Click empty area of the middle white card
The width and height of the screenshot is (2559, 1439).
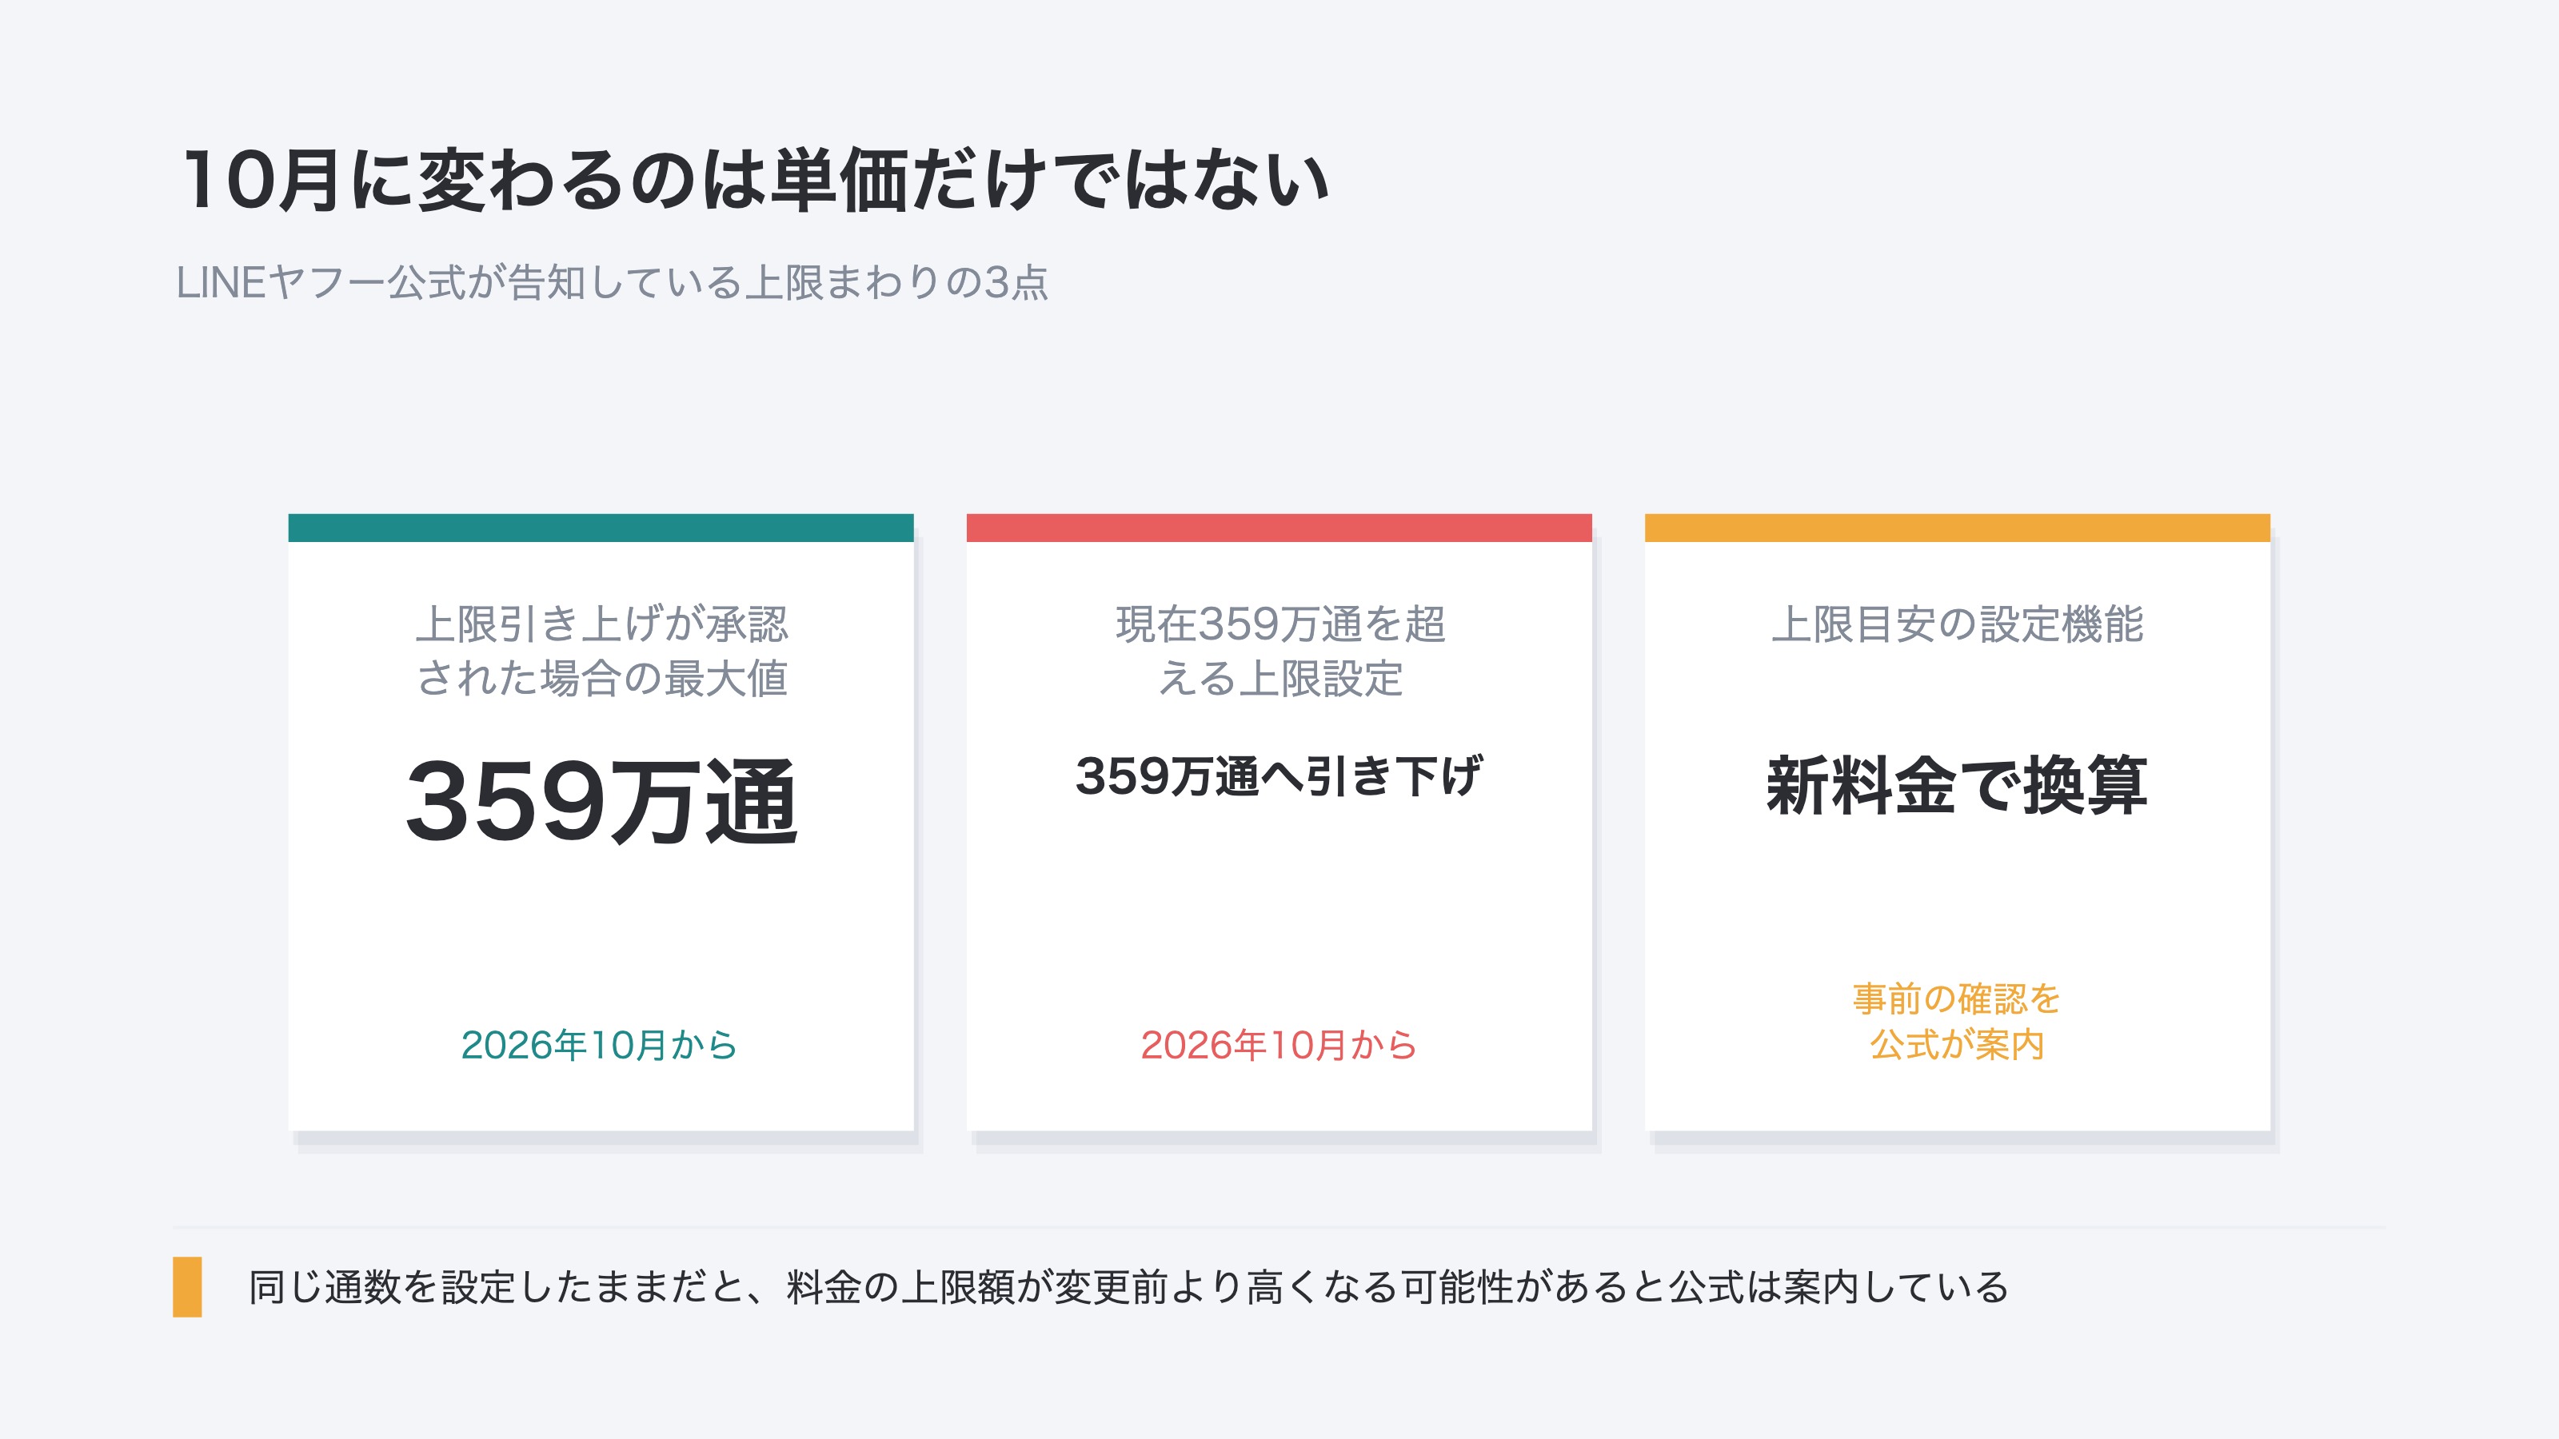1279,914
